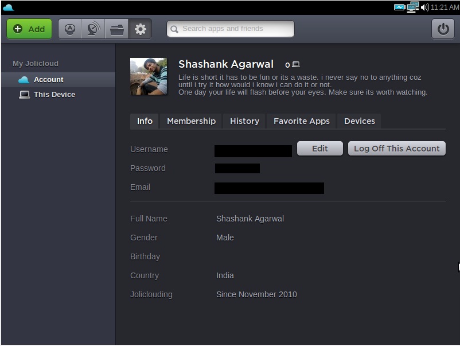Click the magnifier icon in search box
This screenshot has width=460, height=346.
tap(174, 29)
